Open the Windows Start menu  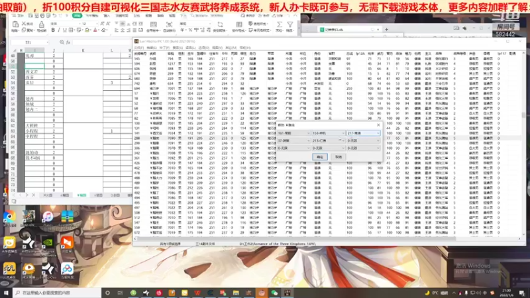[6, 293]
